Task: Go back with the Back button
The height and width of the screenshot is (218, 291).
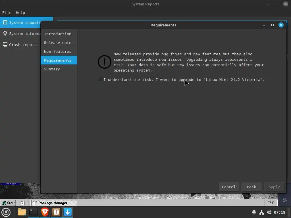Action: click(x=251, y=187)
